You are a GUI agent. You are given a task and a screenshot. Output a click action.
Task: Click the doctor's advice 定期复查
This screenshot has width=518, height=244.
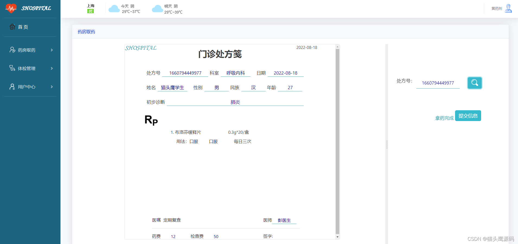click(172, 220)
